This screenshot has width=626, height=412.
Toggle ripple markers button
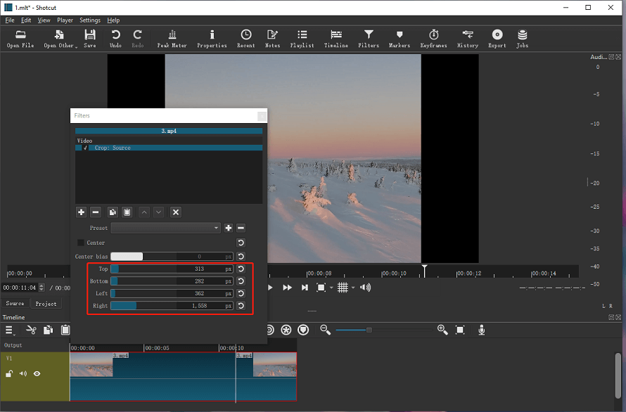[x=303, y=330]
